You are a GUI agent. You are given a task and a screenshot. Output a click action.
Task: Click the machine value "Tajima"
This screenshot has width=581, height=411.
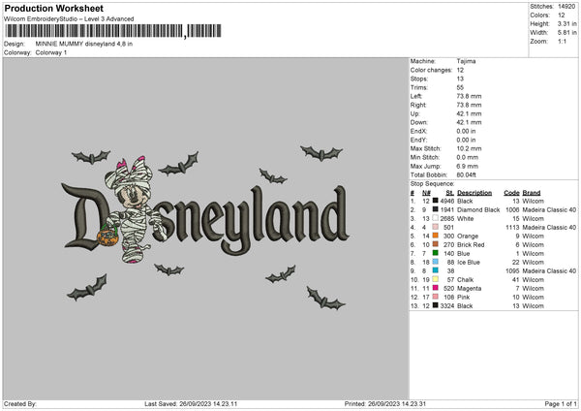point(466,61)
